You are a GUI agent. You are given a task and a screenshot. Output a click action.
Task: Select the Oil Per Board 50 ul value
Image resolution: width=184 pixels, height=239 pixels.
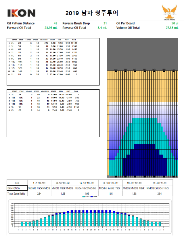[x=175, y=23]
